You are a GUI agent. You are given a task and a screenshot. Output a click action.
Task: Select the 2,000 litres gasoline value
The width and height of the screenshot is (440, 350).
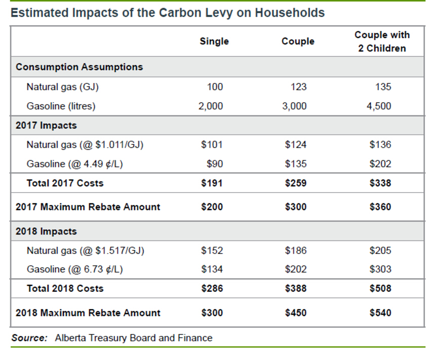(210, 106)
